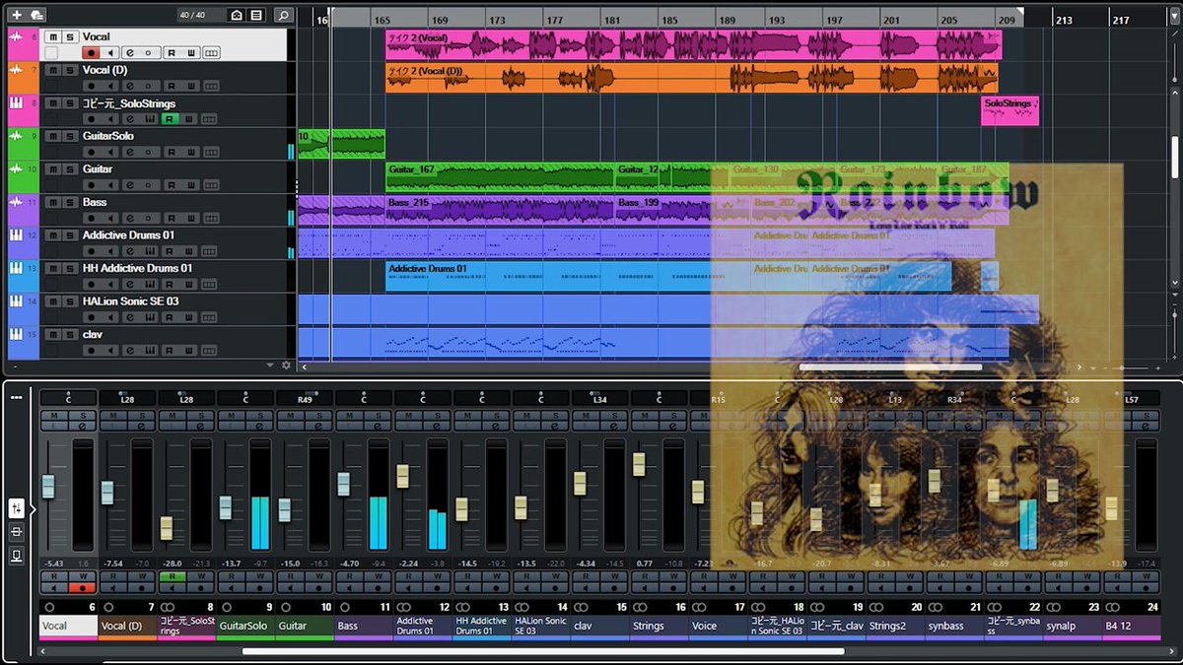Mute the HH Addictive Drums 01 track
This screenshot has width=1183, height=665.
pos(53,269)
